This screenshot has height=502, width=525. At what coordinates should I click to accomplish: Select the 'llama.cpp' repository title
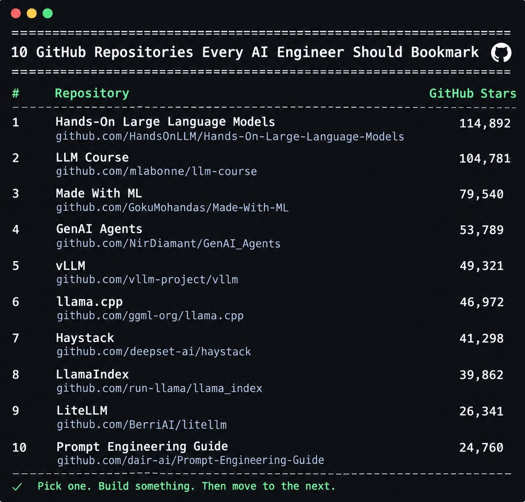[x=89, y=302]
